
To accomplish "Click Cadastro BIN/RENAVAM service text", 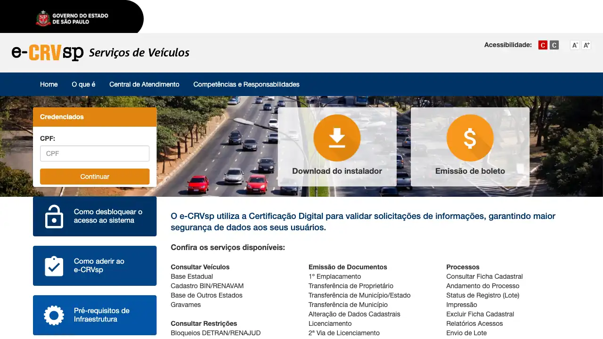I will coord(207,286).
